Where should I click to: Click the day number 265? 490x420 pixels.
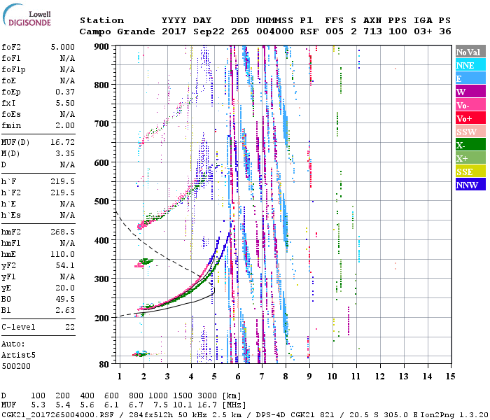point(240,31)
